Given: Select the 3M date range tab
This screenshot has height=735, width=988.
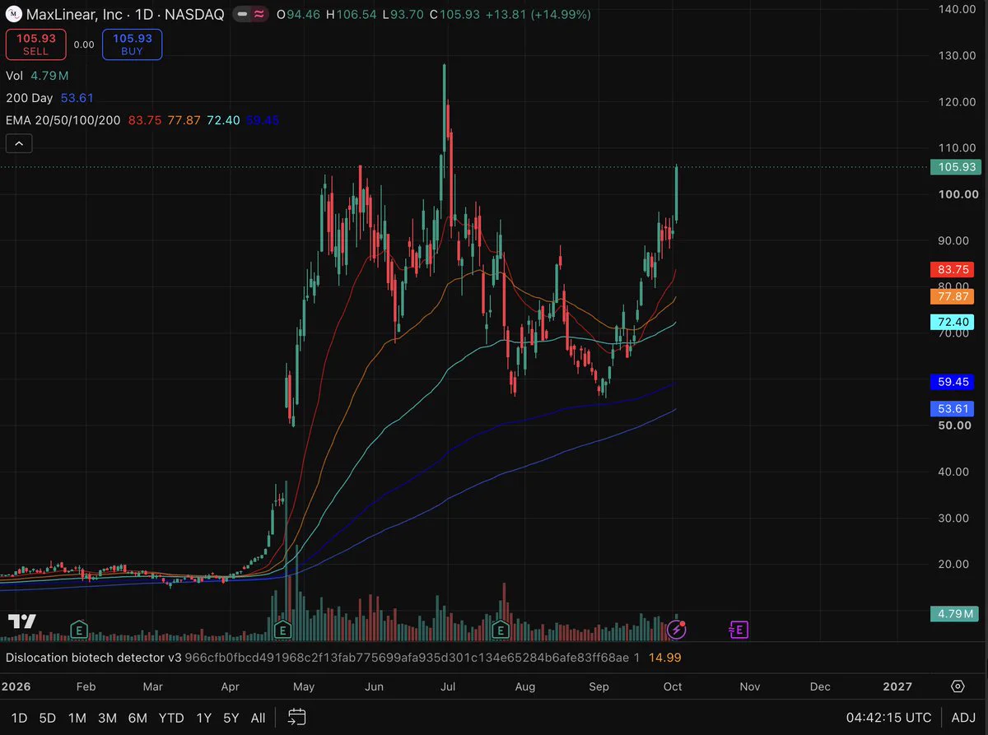Looking at the screenshot, I should (x=107, y=718).
